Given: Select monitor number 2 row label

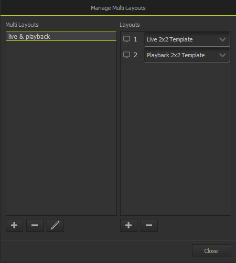Looking at the screenshot, I should 135,55.
